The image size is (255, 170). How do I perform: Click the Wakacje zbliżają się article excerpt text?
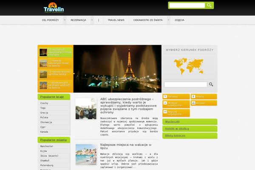click(129, 161)
